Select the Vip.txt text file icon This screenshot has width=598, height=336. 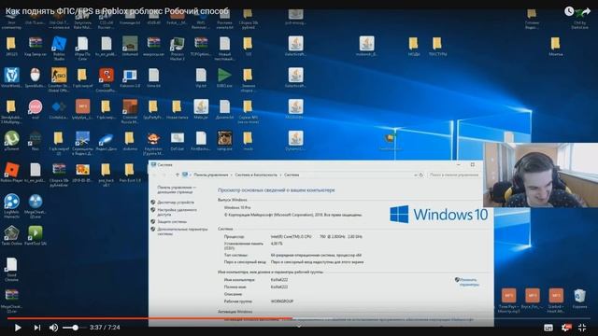[x=201, y=78]
